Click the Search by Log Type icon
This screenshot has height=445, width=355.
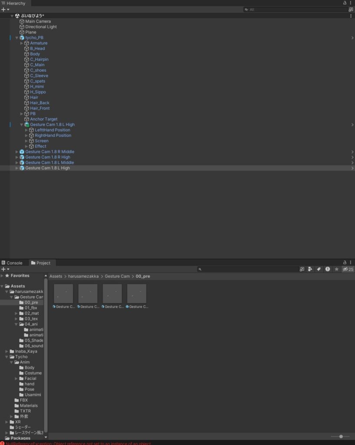click(x=328, y=269)
